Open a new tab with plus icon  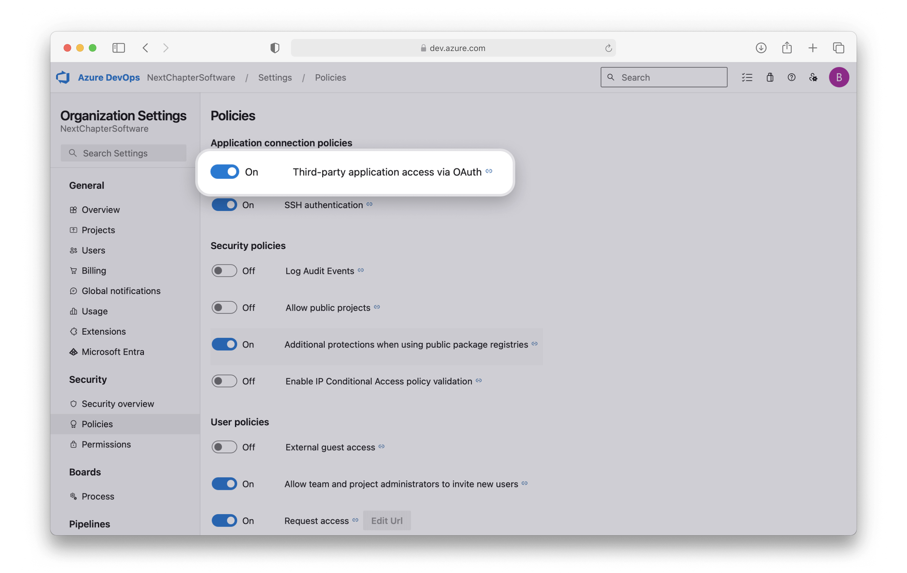(x=813, y=48)
